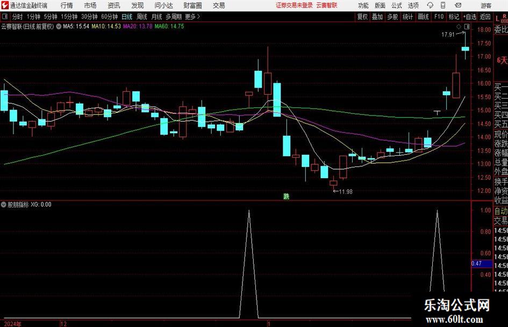Click the tall cyan candle below 17.91
This screenshot has width=508, height=327.
pos(466,49)
